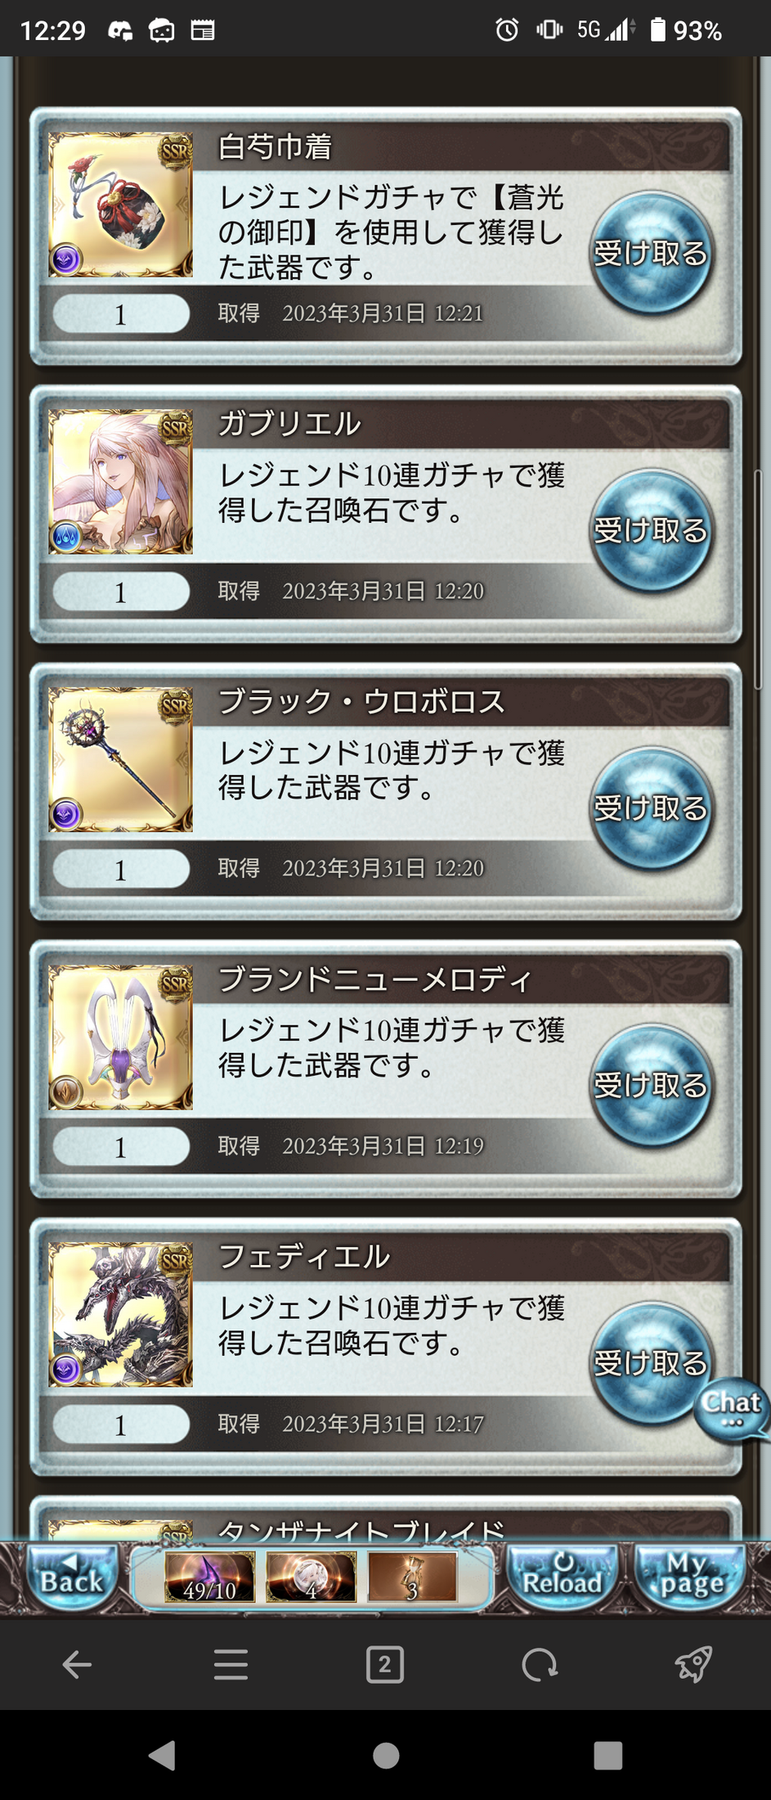The image size is (771, 1800).
Task: Open the footer item counter showing 3
Action: [x=412, y=1577]
